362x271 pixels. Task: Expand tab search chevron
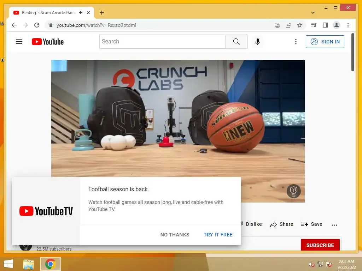313,13
